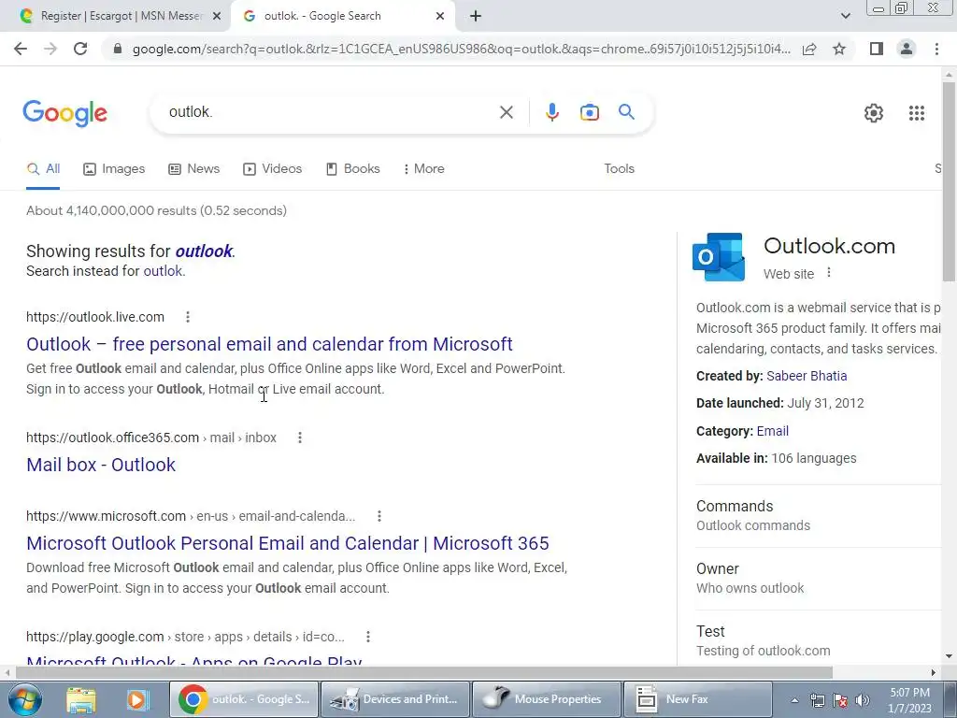Open options for outlook.office365.com result
This screenshot has width=957, height=718.
pos(300,438)
